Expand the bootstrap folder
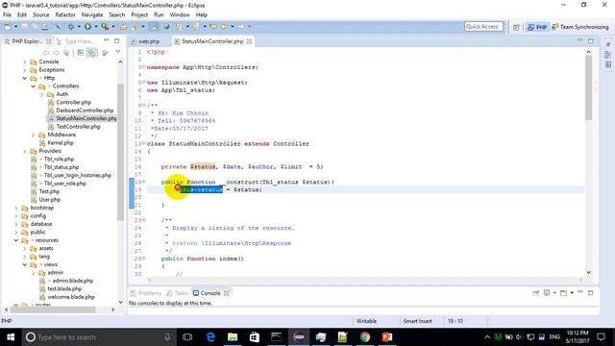The width and height of the screenshot is (615, 346). coord(16,208)
